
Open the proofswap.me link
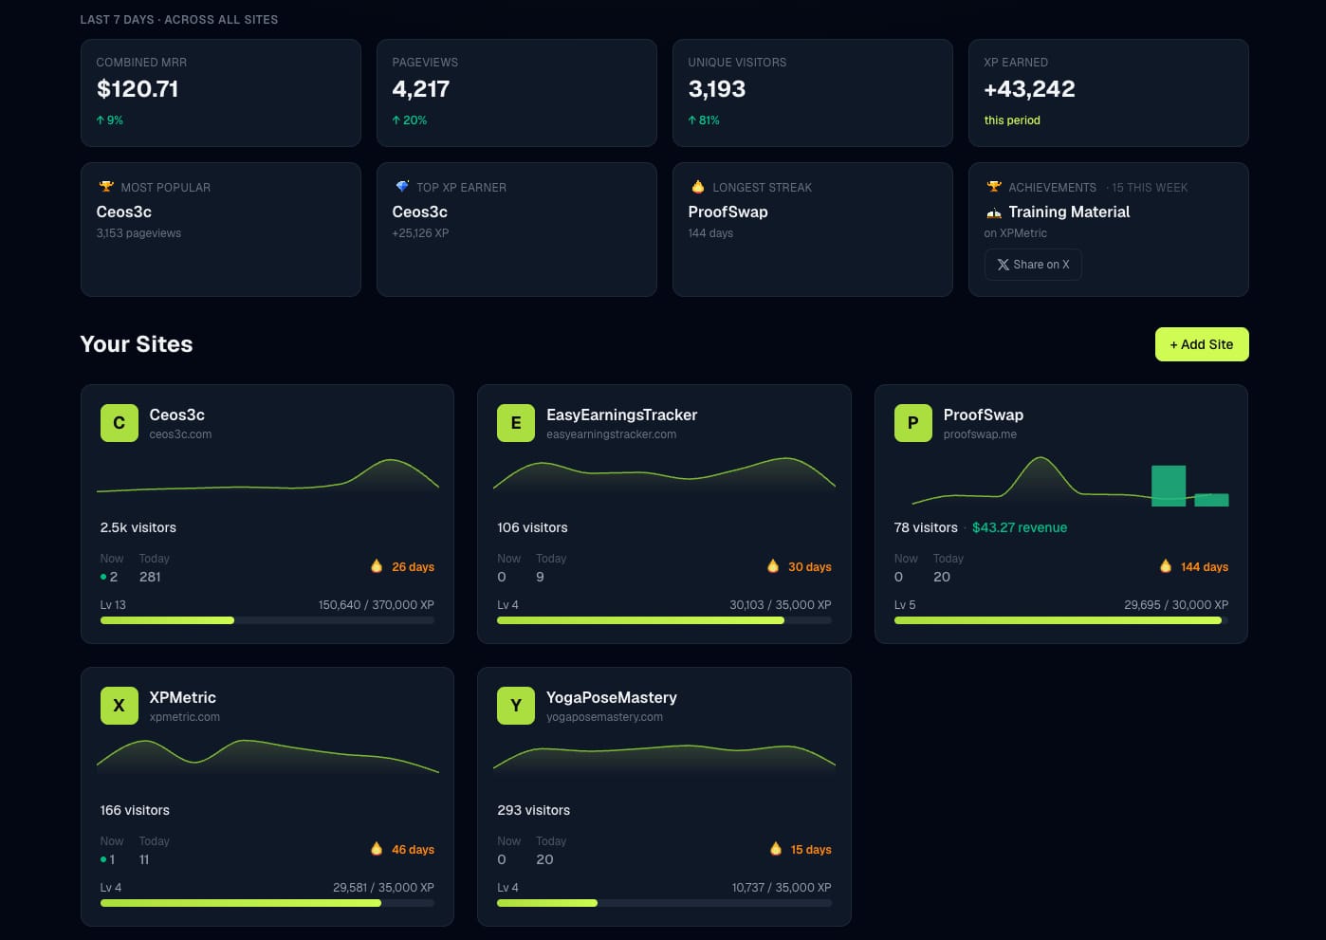tap(980, 434)
